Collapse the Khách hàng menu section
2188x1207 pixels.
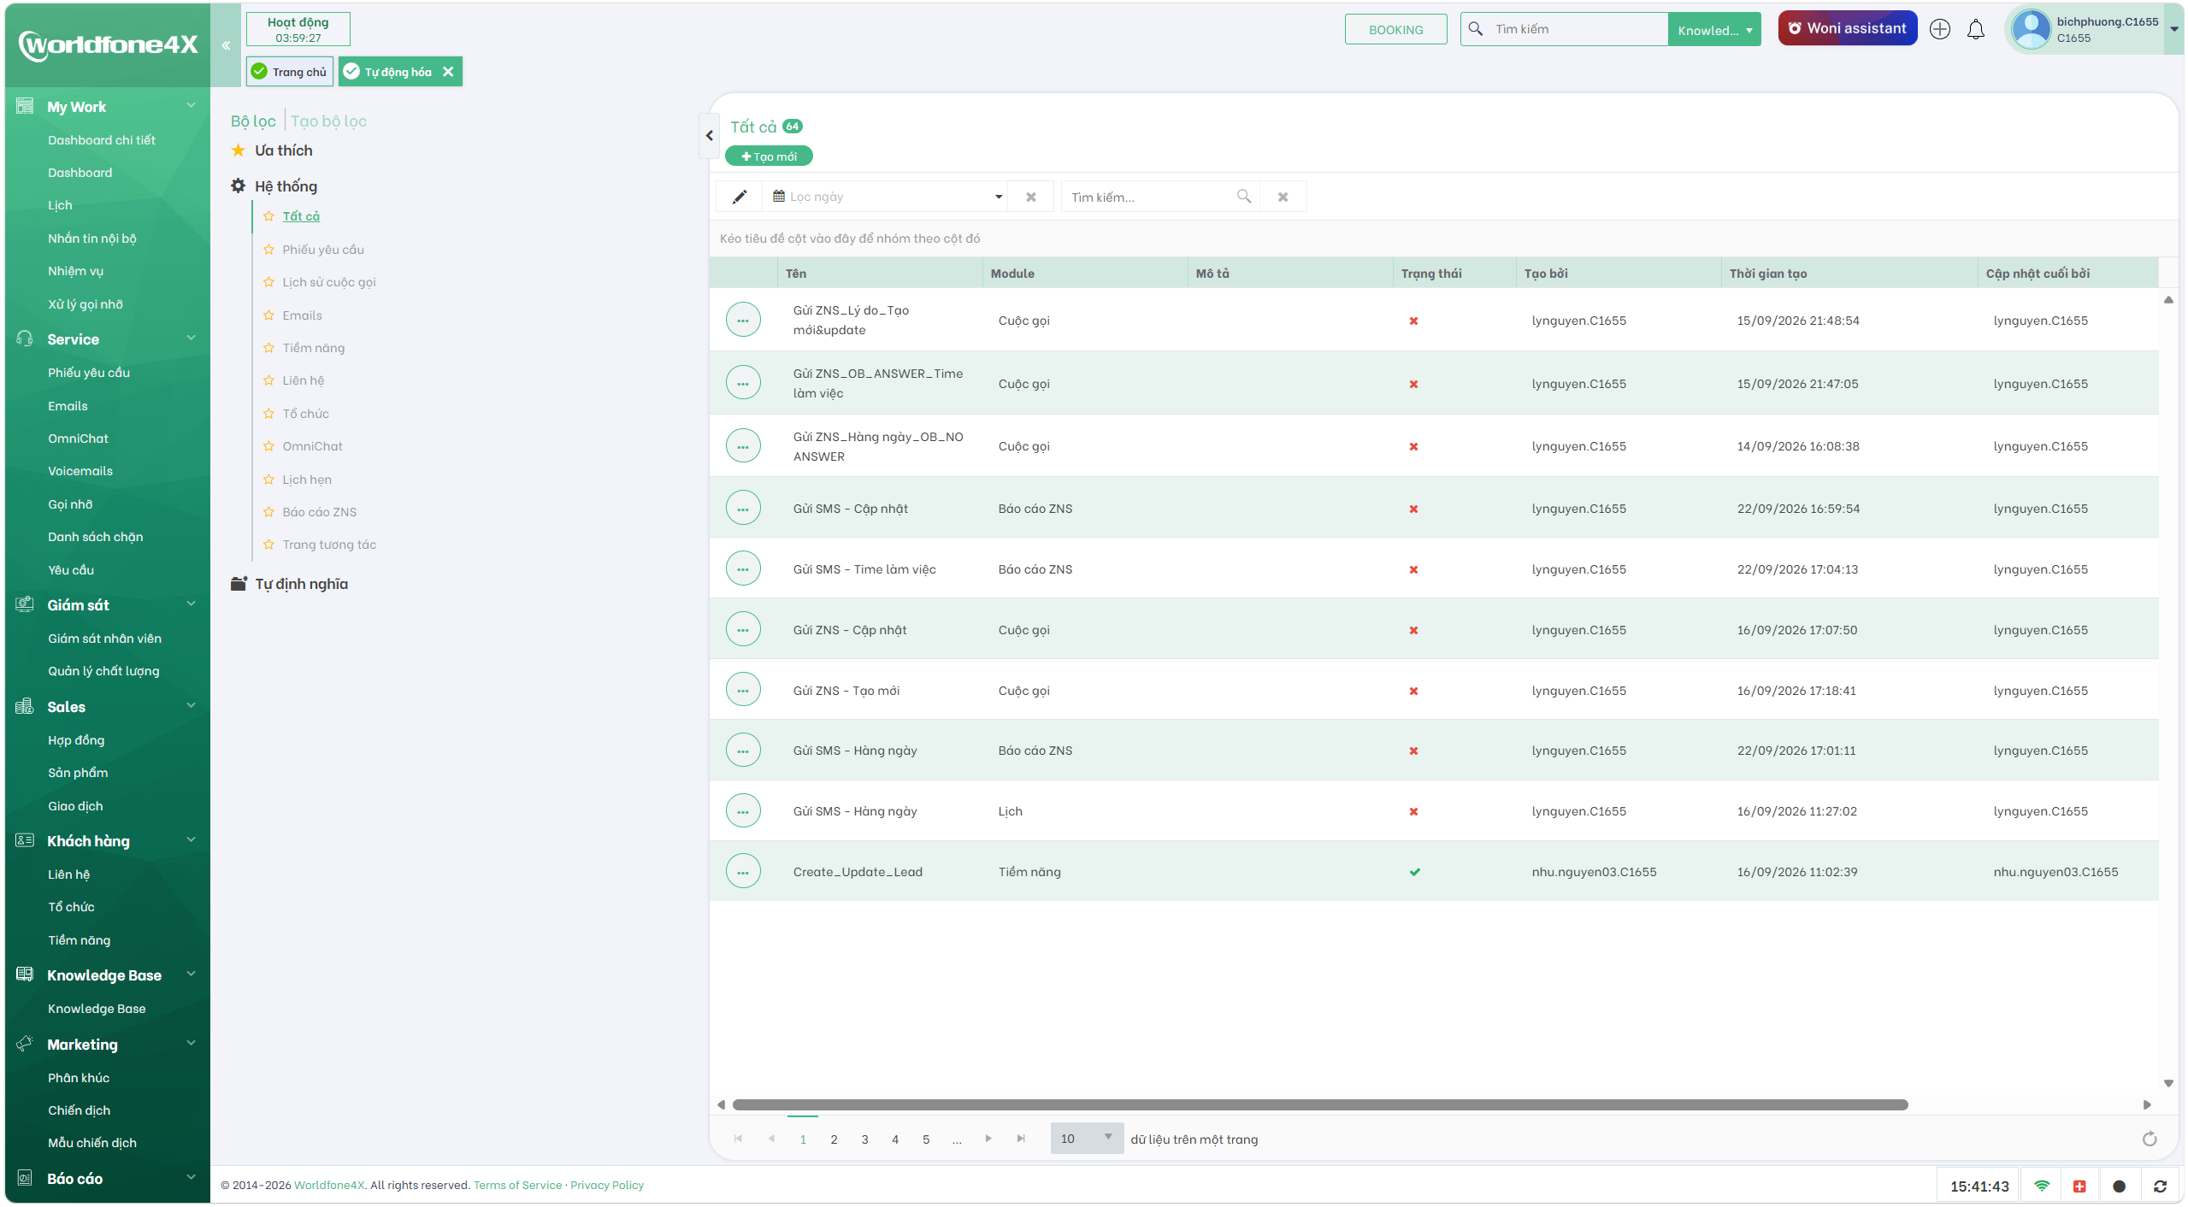pos(191,840)
